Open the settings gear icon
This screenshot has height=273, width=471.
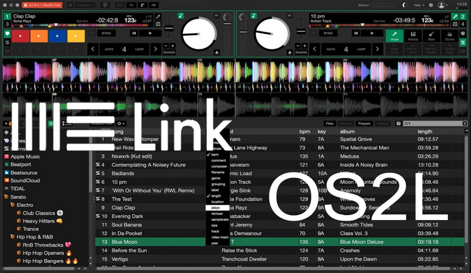[x=431, y=5]
